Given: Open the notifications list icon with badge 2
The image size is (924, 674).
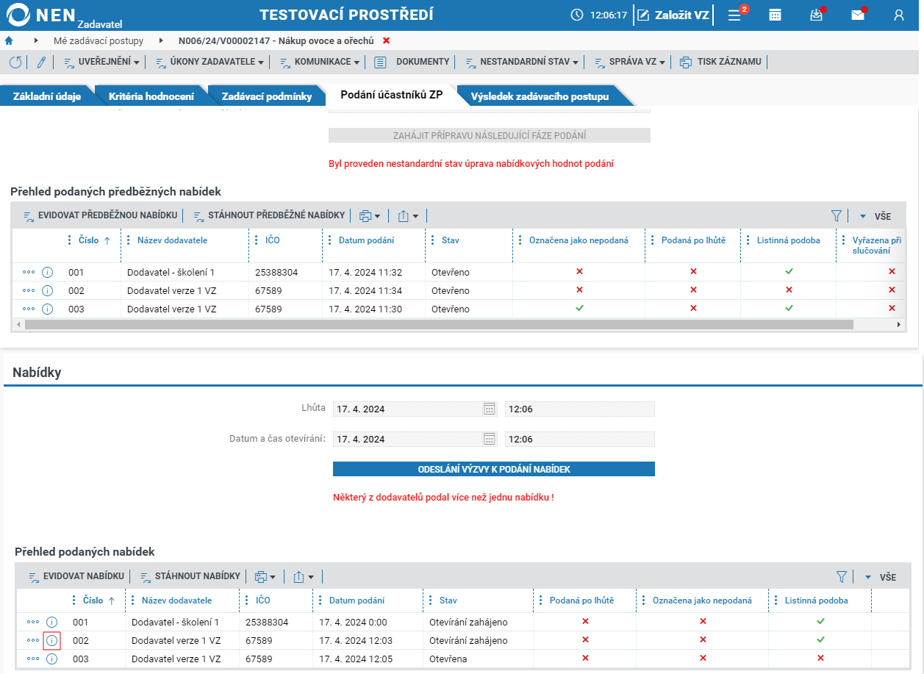Looking at the screenshot, I should (734, 15).
